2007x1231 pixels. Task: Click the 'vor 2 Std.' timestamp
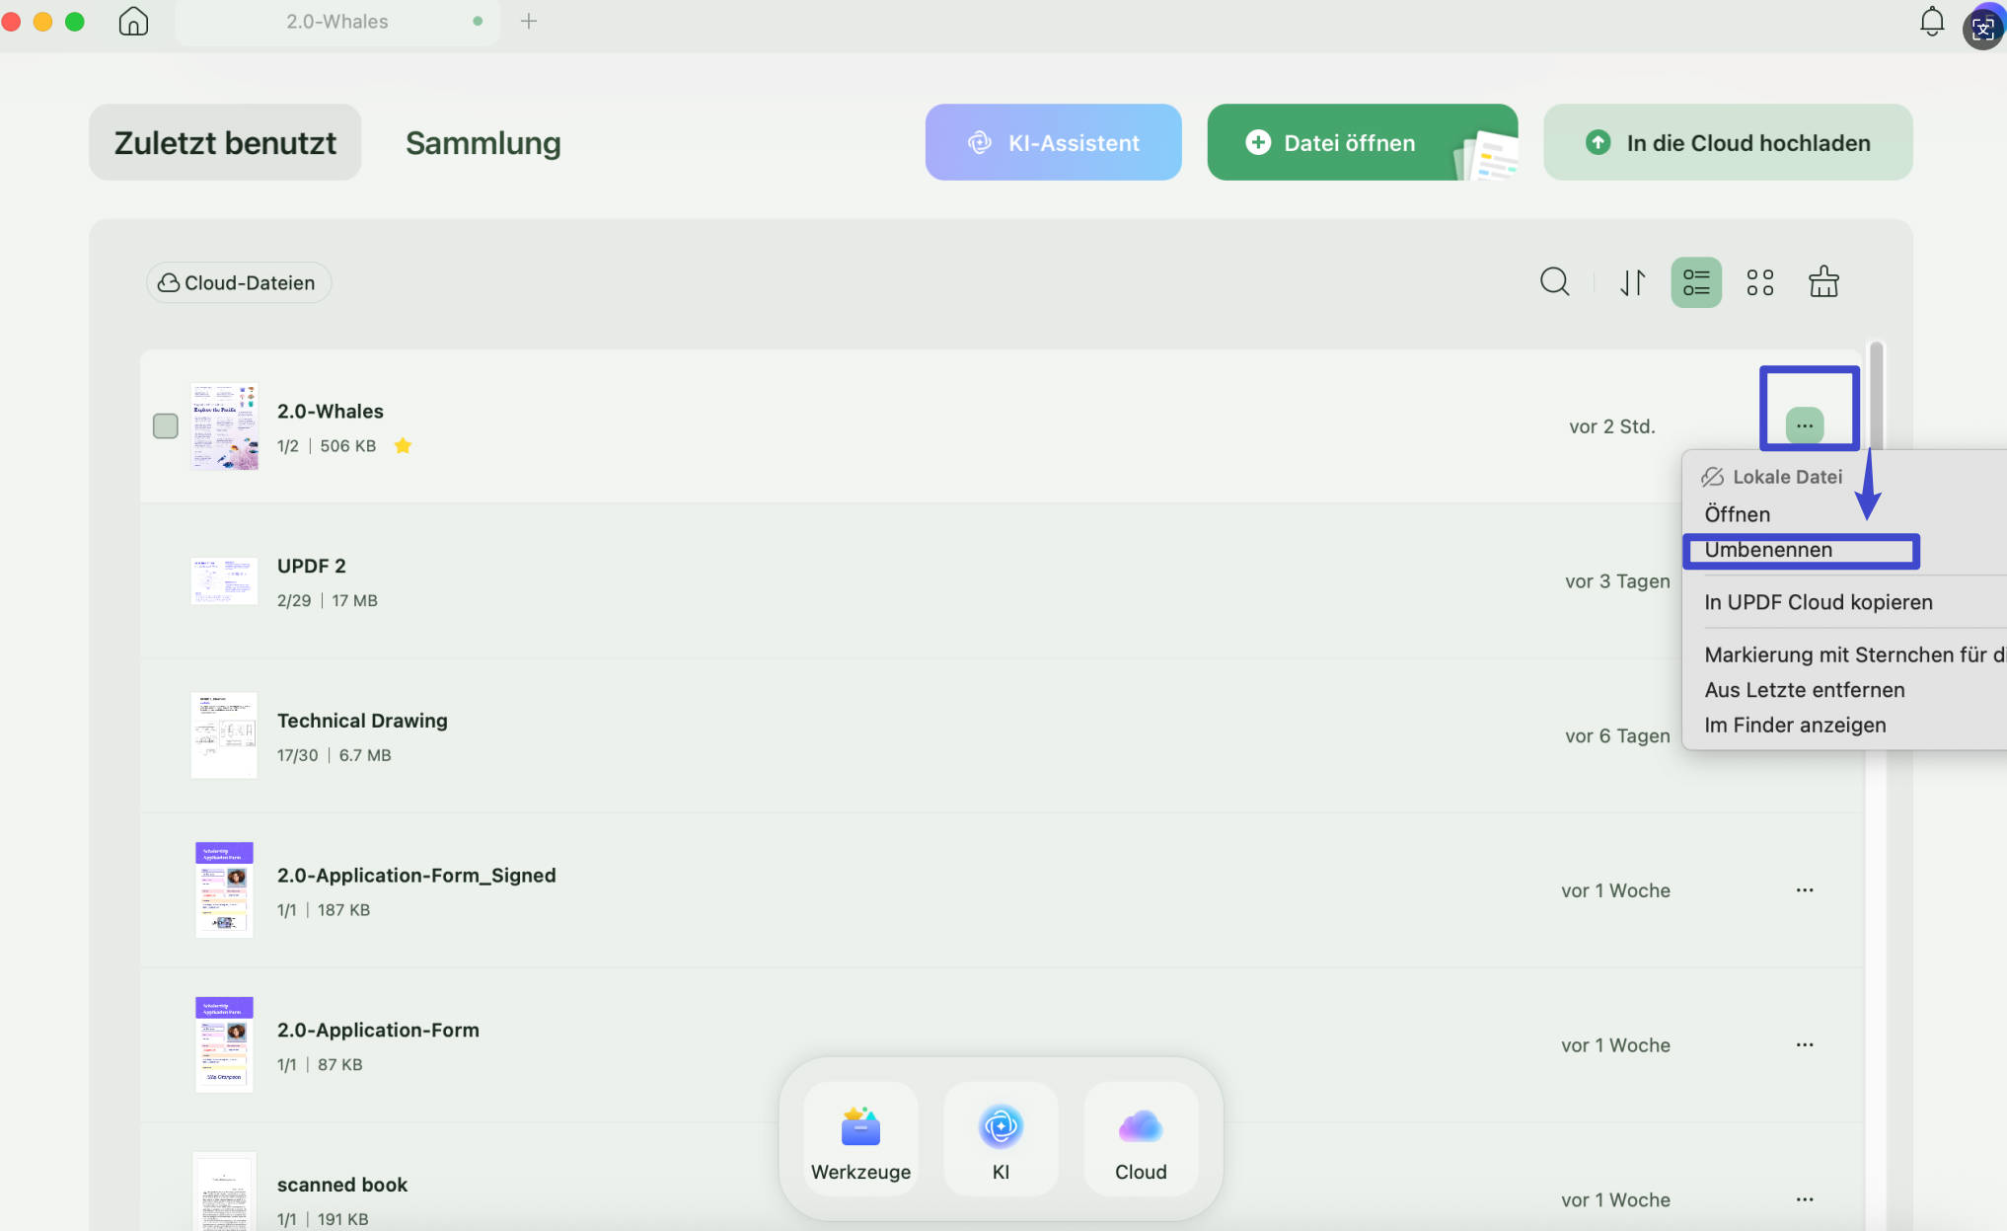click(x=1612, y=426)
